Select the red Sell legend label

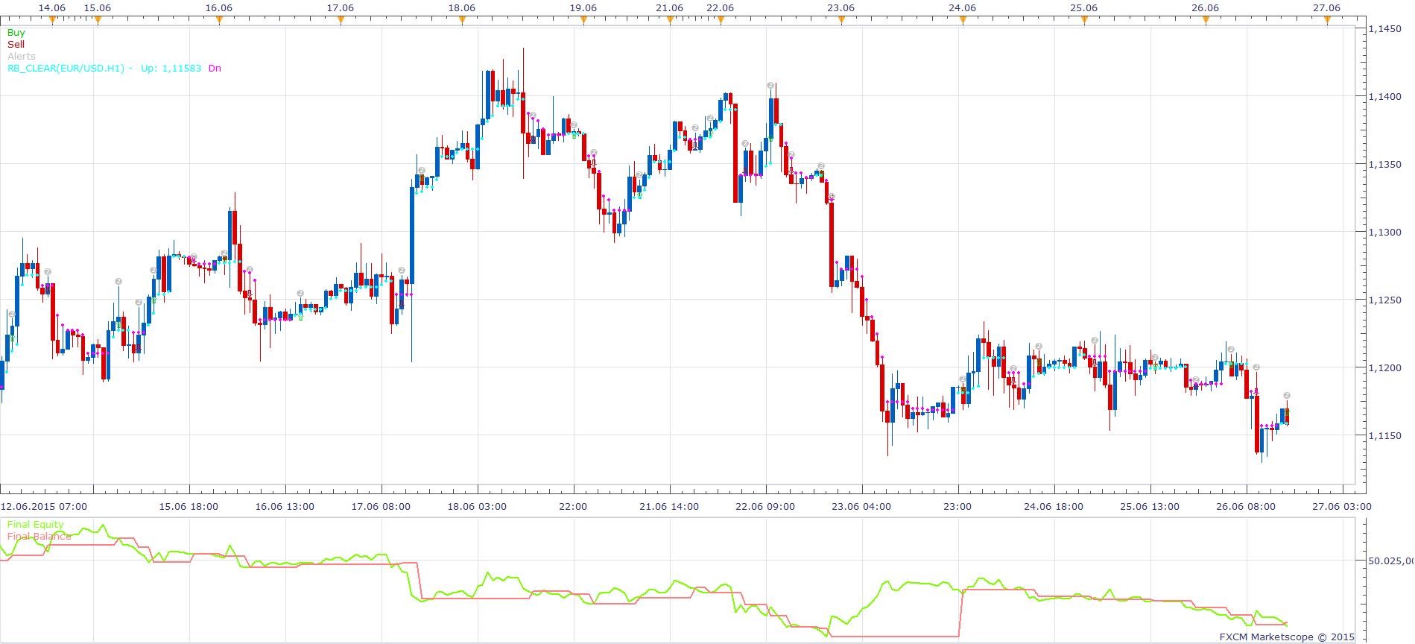[x=16, y=45]
